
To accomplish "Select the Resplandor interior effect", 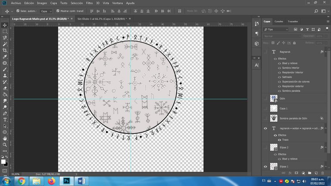I will (x=293, y=72).
